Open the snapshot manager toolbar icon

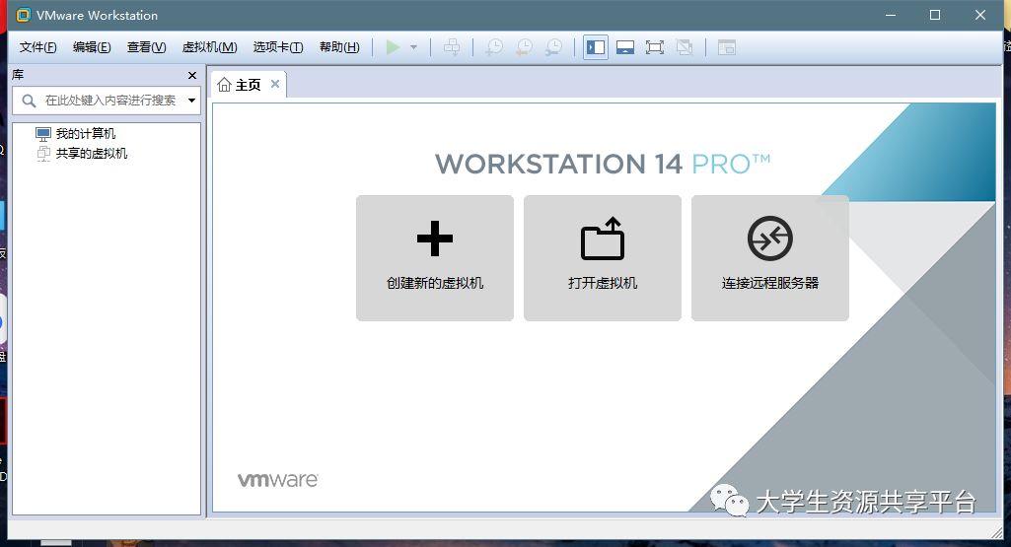pos(554,47)
